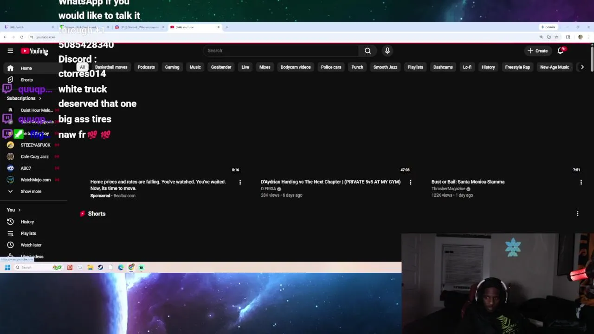
Task: Open the notifications bell
Action: tap(561, 51)
